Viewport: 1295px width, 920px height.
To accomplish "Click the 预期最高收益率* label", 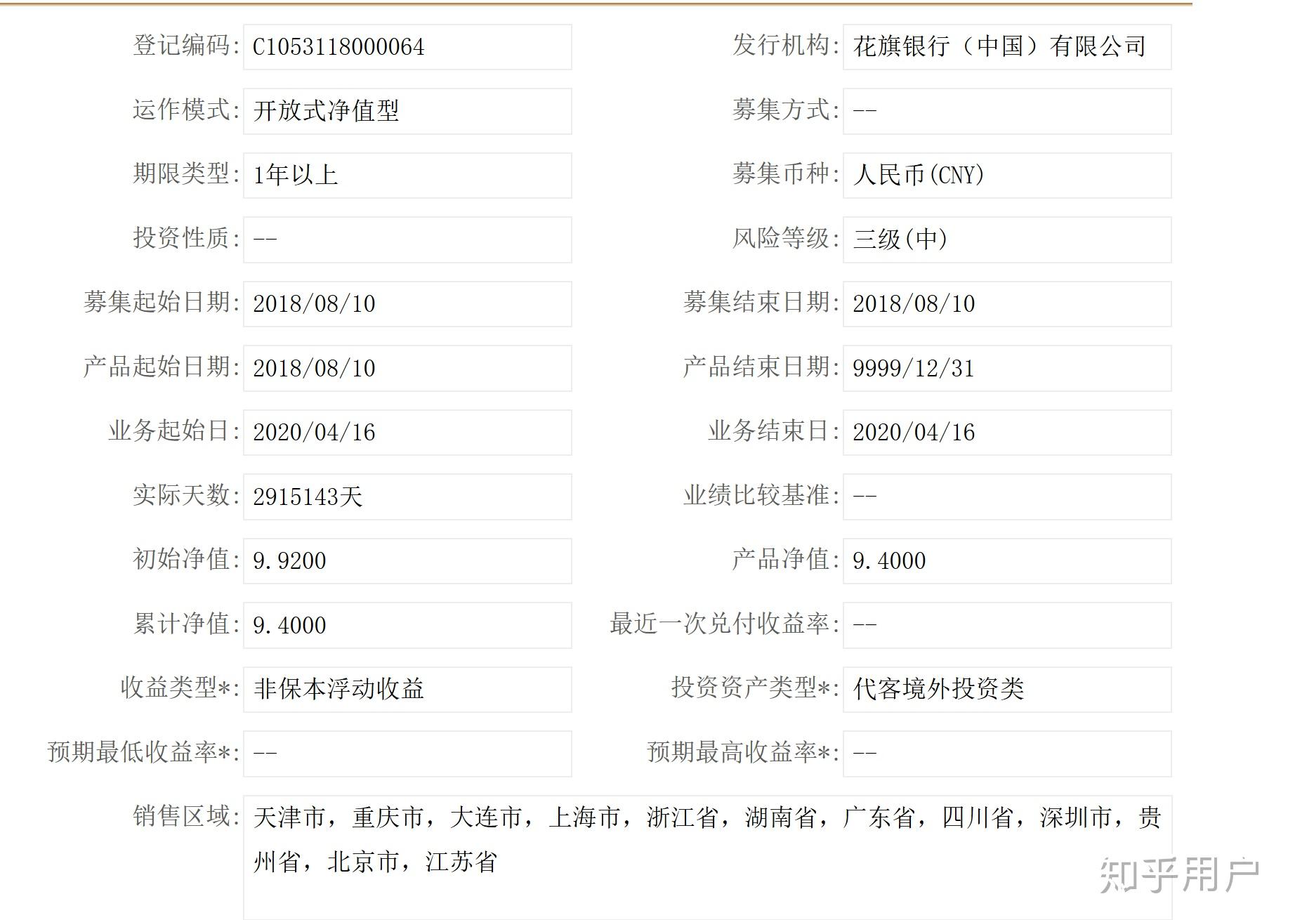I will (743, 752).
